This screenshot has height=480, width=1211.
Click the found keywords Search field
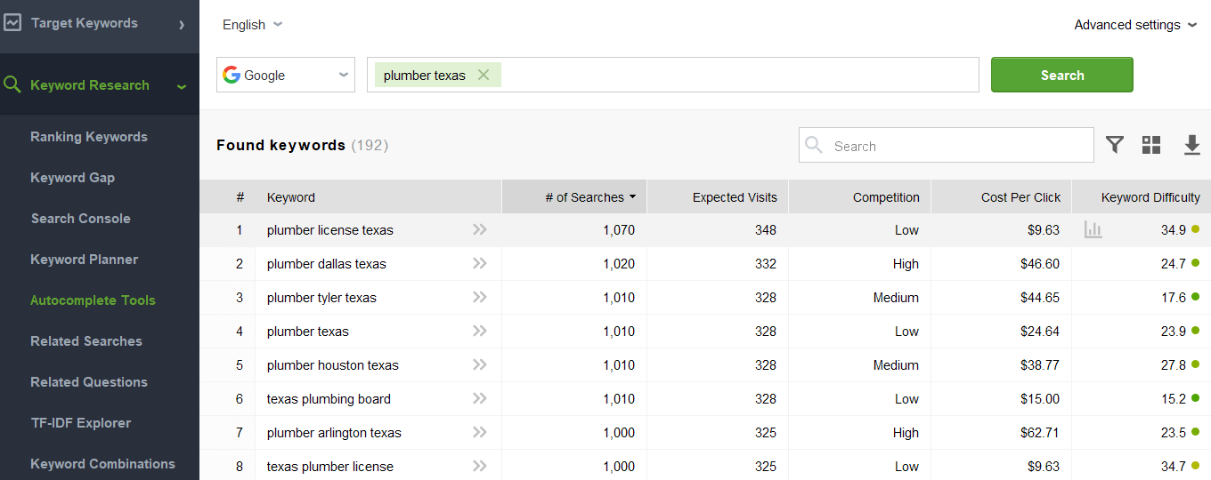[957, 146]
